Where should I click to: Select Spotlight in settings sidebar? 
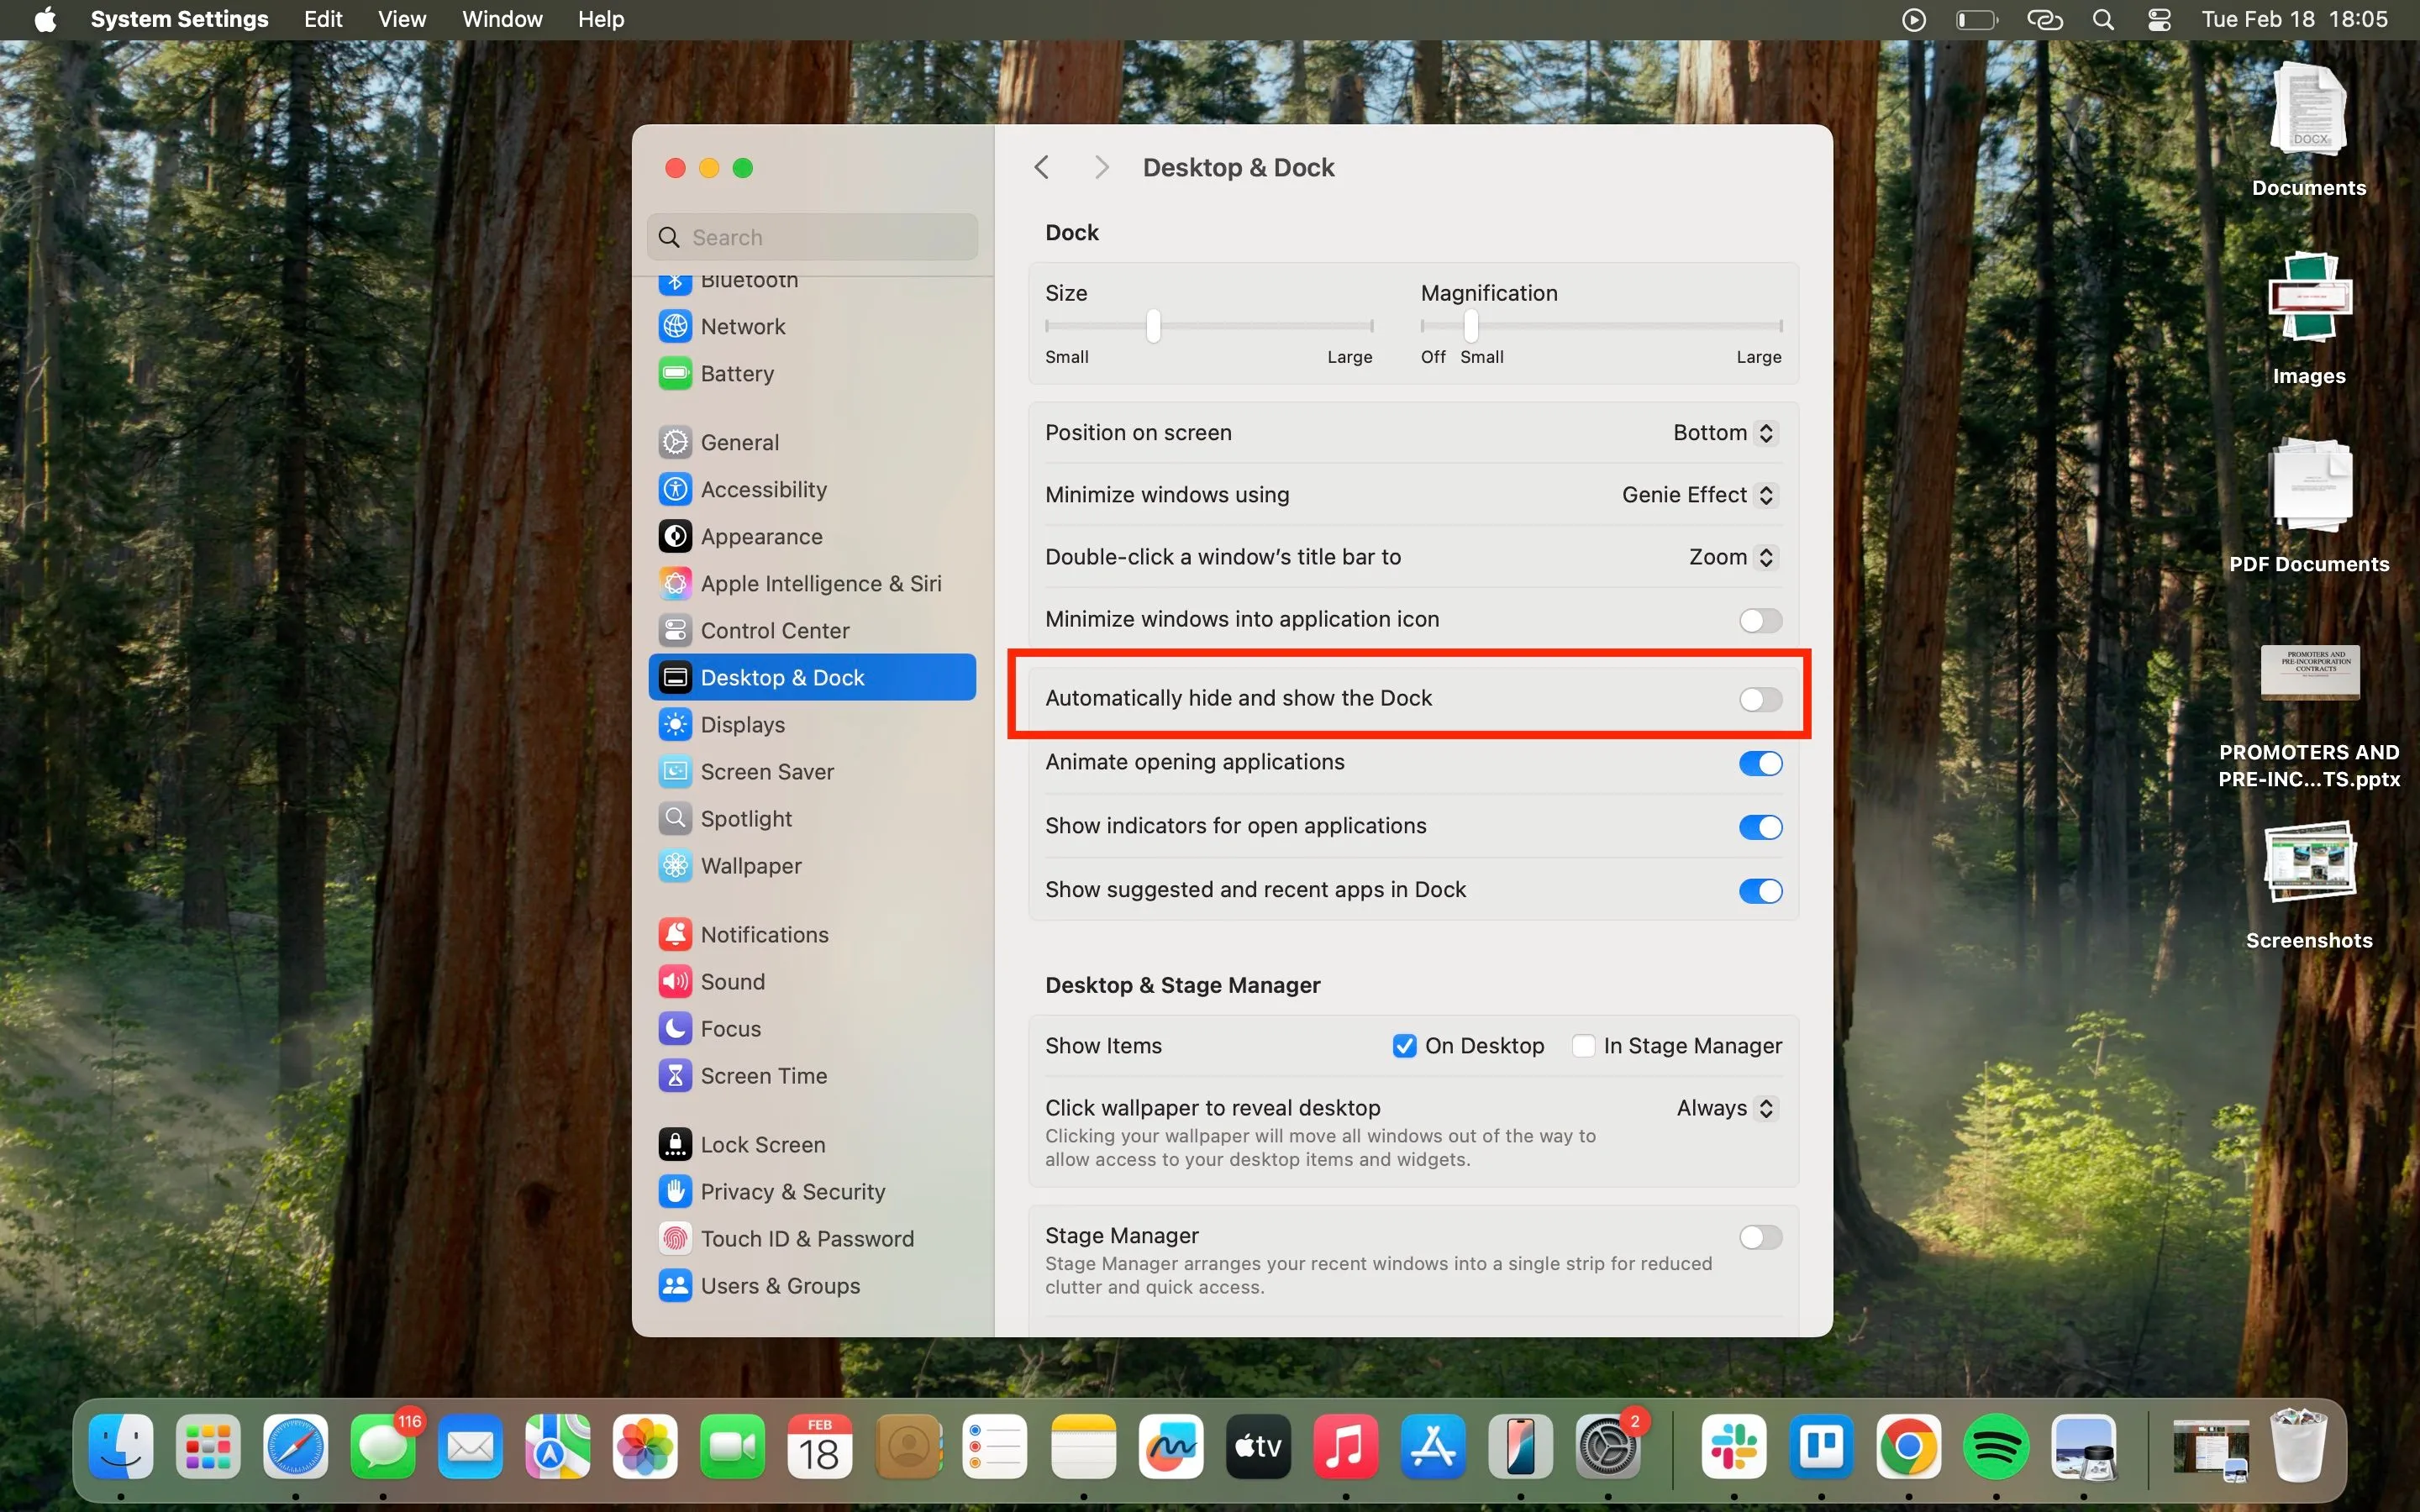coord(746,818)
